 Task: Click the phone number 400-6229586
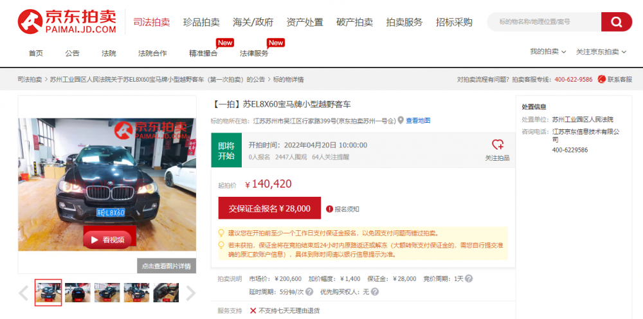(570, 150)
